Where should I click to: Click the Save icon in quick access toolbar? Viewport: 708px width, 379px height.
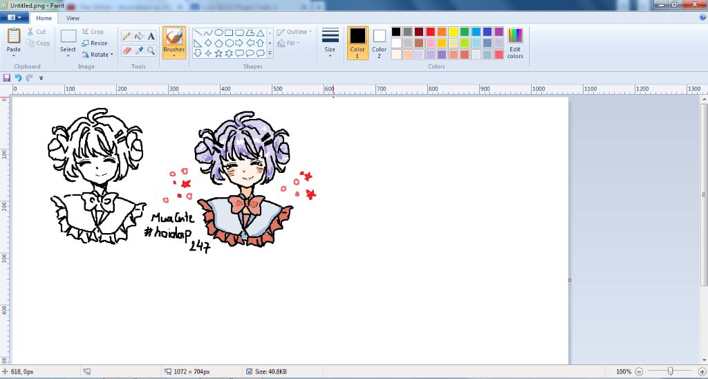point(7,78)
